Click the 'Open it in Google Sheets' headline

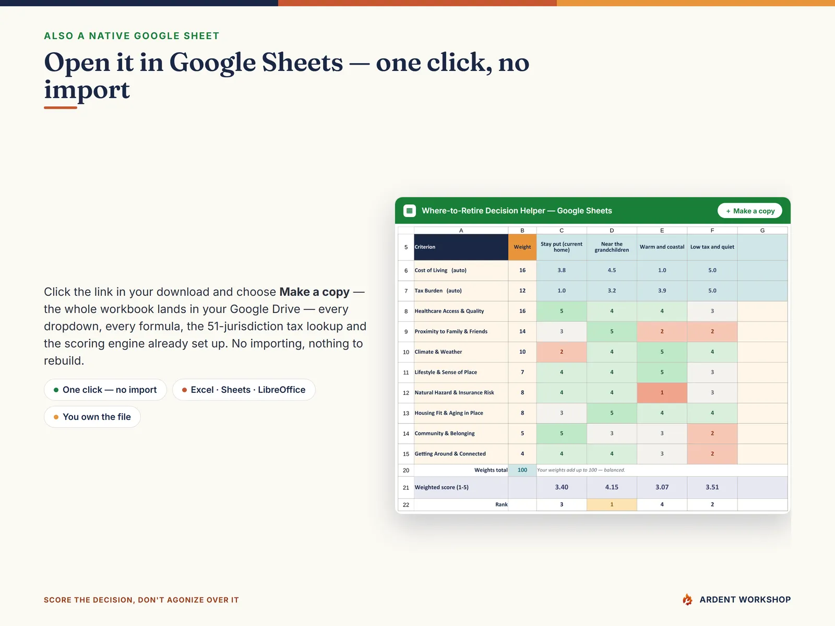[287, 76]
